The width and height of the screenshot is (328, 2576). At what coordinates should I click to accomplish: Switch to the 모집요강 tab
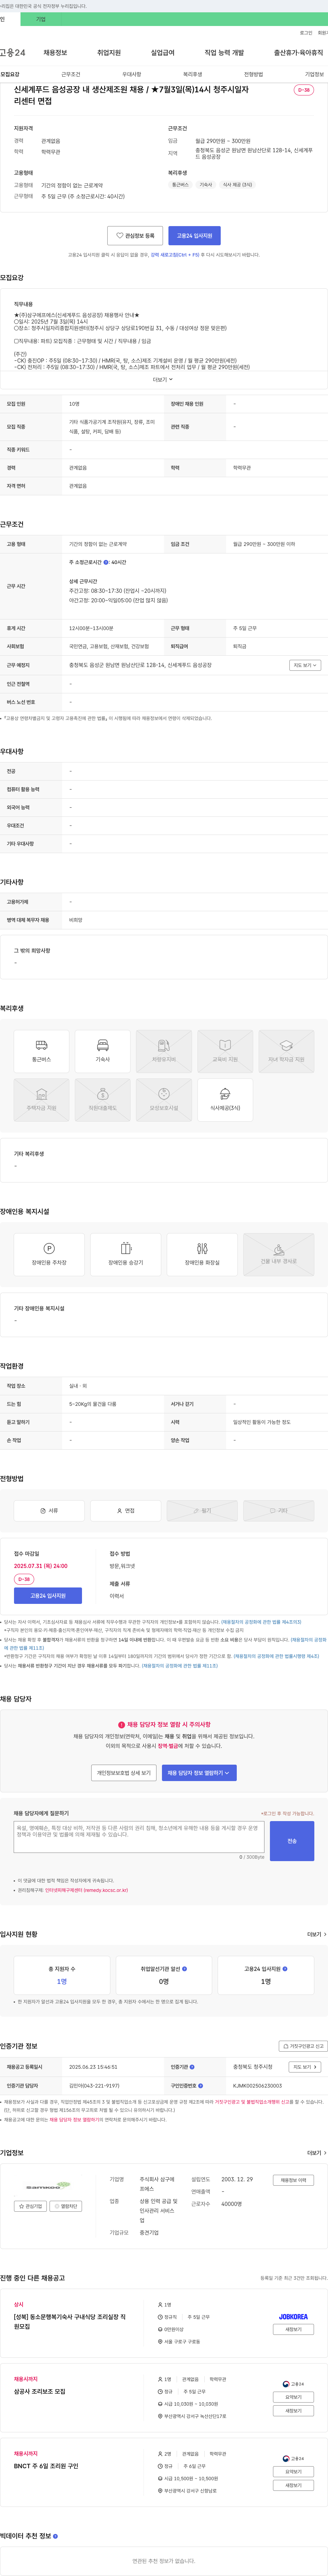(10, 74)
